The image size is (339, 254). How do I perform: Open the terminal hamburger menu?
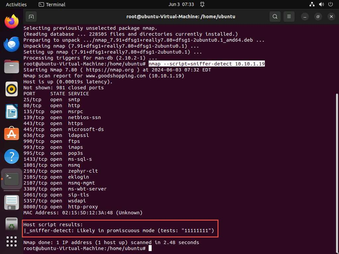pos(289,17)
